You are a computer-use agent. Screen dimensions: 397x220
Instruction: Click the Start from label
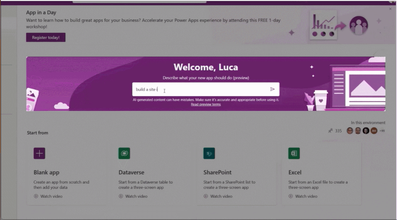click(38, 133)
